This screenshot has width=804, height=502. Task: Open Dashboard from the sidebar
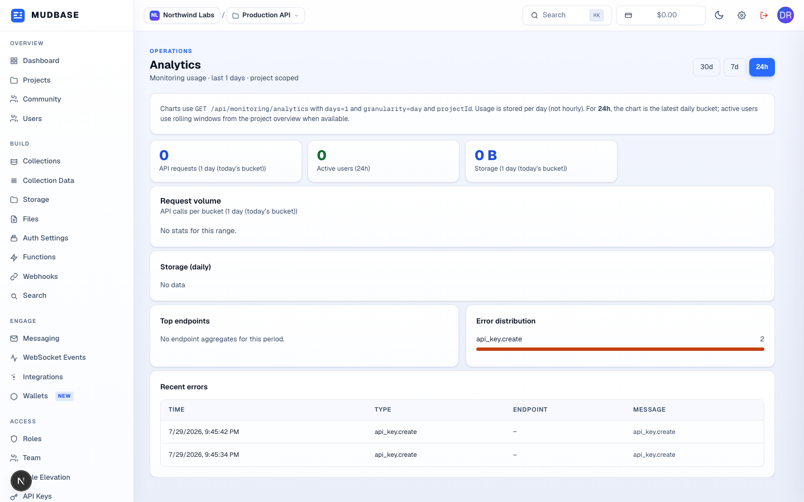point(66,61)
